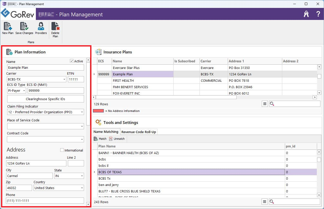Image resolution: width=324 pixels, height=209 pixels.
Task: Sort by the Plan Name column header
Action: coord(191,146)
